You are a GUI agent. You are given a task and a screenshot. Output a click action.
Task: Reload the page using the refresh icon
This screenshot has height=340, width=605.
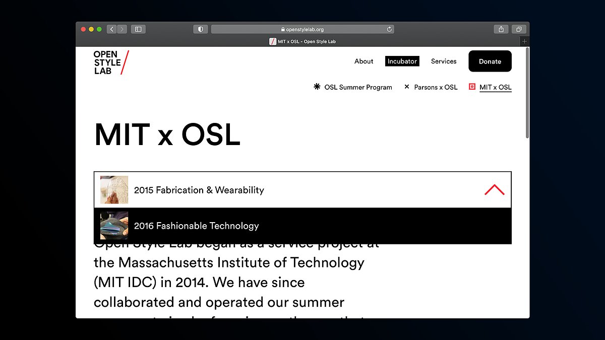coord(389,29)
